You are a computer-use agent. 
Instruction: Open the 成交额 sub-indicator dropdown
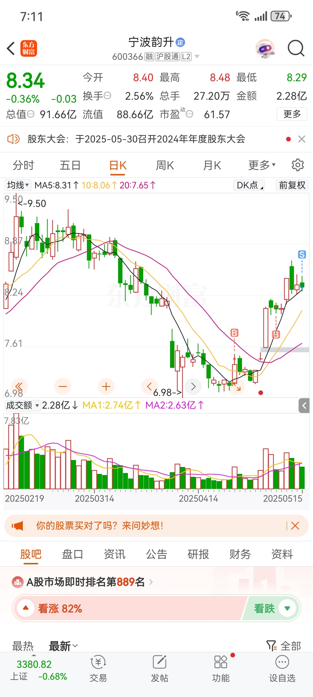(22, 405)
